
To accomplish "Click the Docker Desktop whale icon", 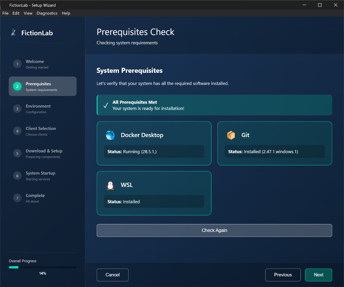I will [110, 135].
